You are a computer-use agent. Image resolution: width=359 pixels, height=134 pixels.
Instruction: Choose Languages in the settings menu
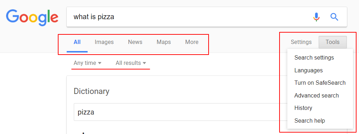pyautogui.click(x=320, y=70)
